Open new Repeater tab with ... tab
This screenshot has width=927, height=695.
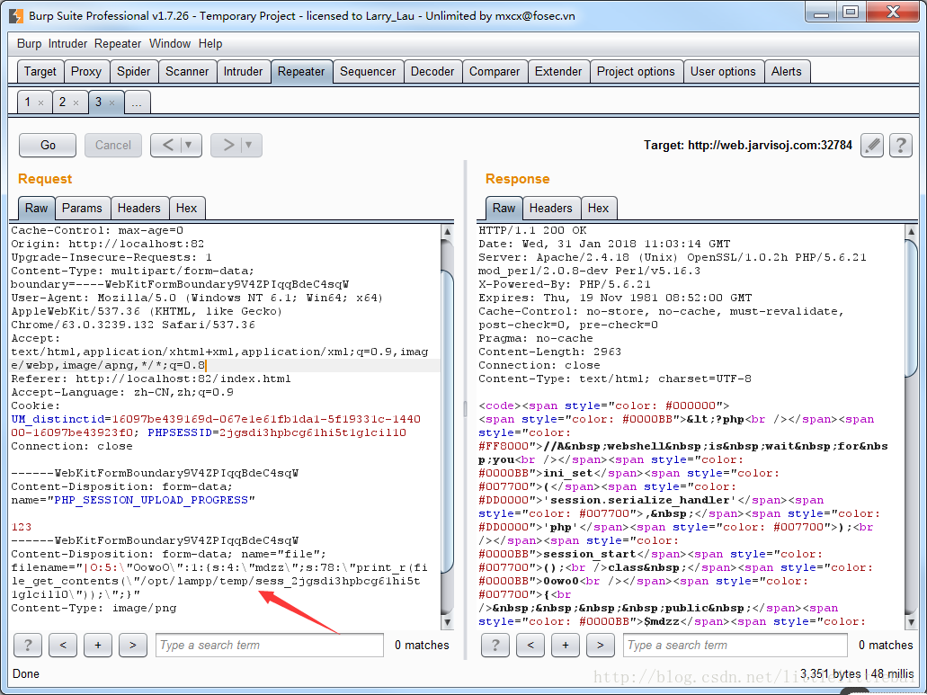pyautogui.click(x=138, y=102)
